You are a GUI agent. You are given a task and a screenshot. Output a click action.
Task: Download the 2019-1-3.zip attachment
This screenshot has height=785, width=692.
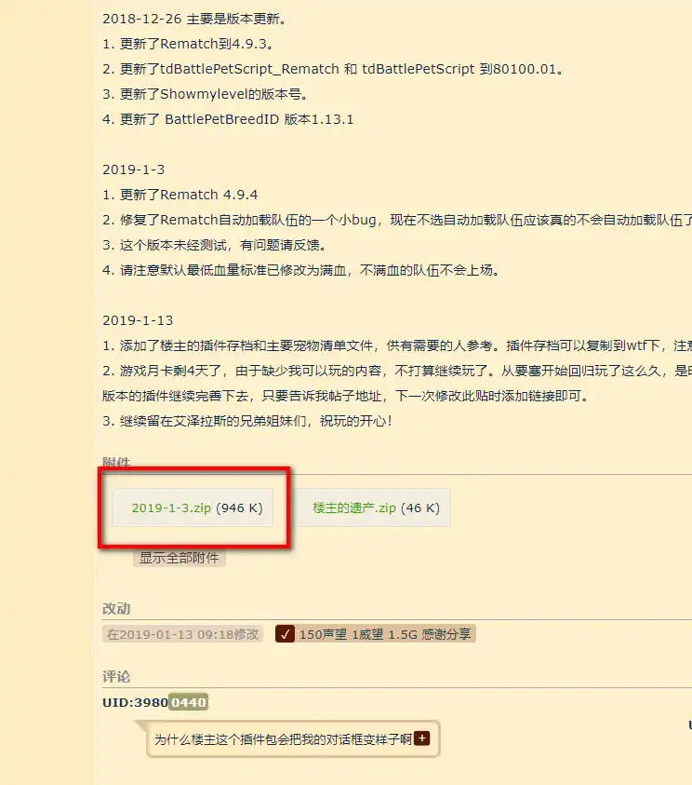coord(171,508)
